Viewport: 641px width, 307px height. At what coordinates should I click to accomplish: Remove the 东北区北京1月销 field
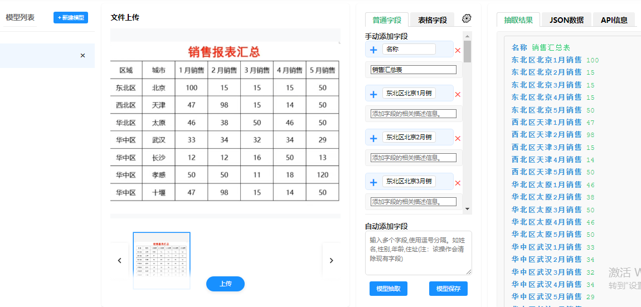click(458, 95)
